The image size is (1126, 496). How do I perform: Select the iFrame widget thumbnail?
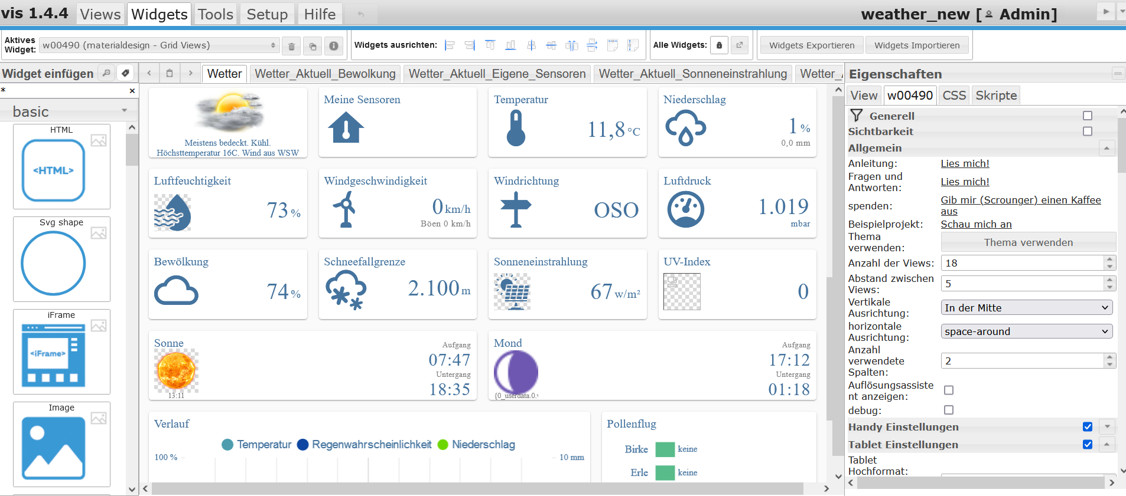click(61, 352)
